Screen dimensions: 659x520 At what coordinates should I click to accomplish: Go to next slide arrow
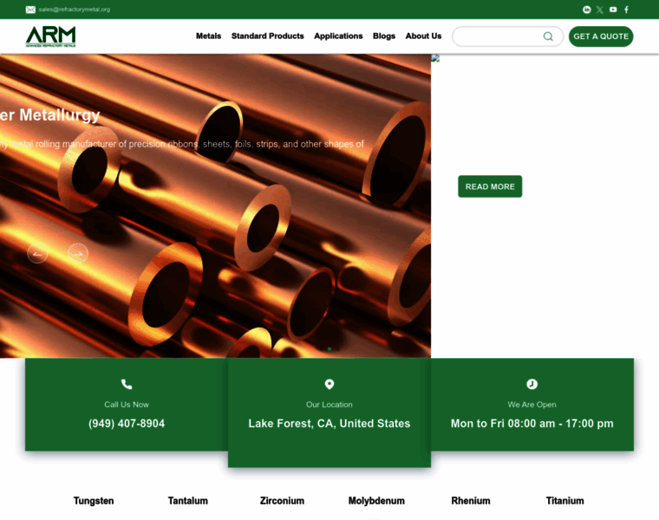click(78, 253)
